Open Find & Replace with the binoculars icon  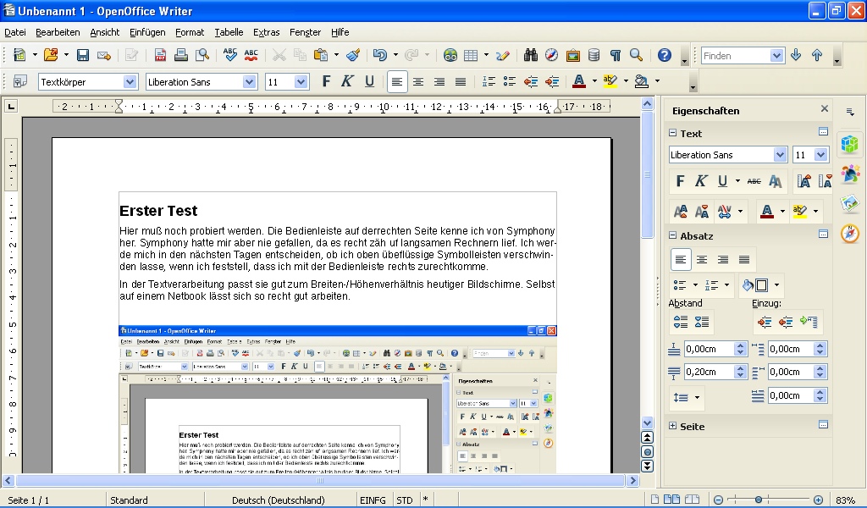point(531,55)
